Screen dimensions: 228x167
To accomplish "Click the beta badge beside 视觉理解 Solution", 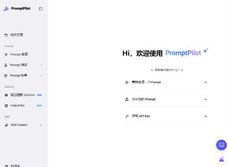I will (x=39, y=95).
